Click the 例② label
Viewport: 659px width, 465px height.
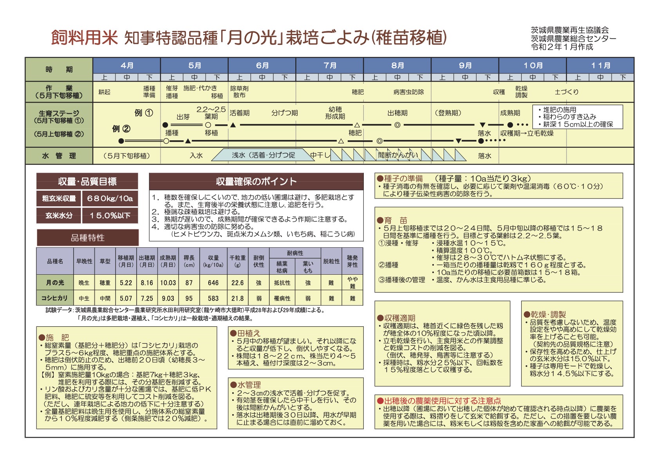[121, 129]
